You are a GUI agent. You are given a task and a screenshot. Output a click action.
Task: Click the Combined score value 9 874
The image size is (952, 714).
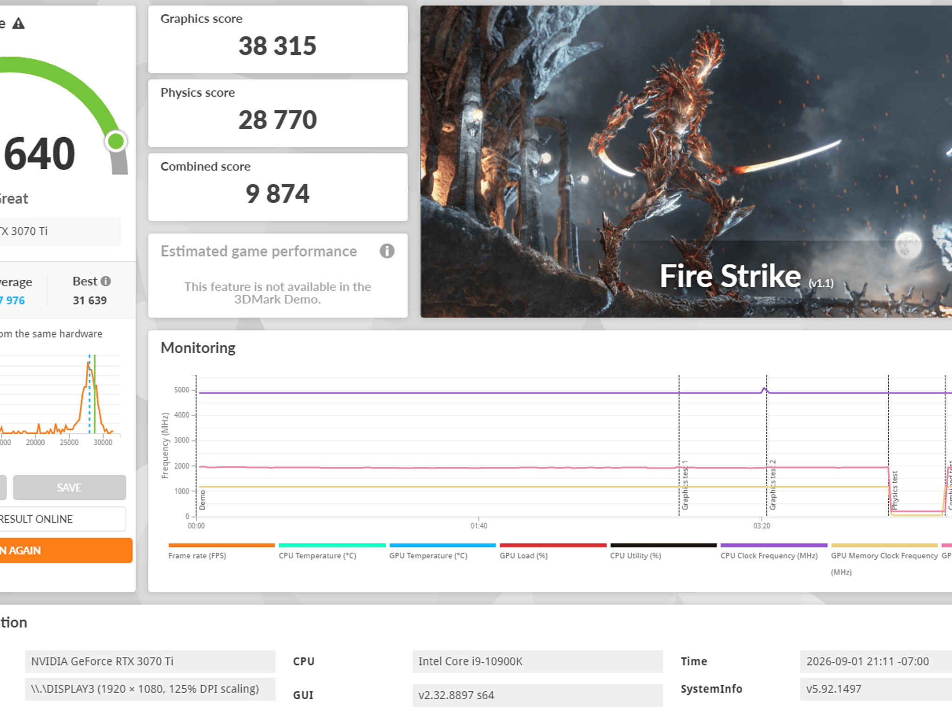[278, 194]
